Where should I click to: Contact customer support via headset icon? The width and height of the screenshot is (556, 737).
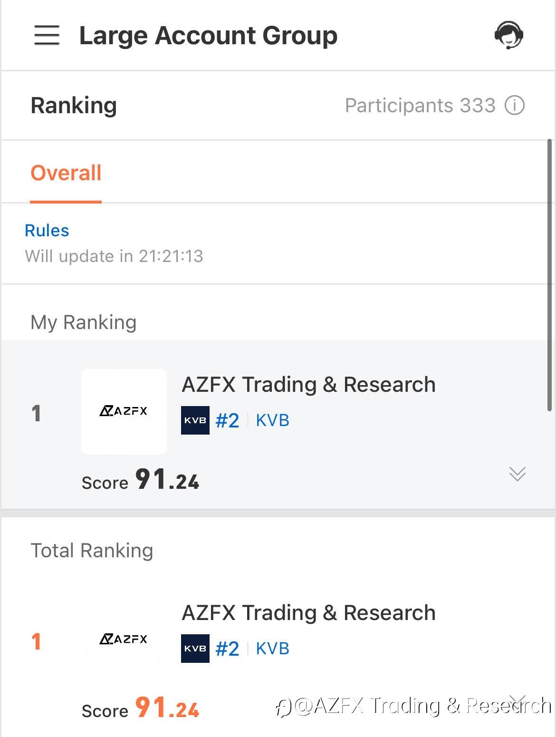click(x=508, y=35)
